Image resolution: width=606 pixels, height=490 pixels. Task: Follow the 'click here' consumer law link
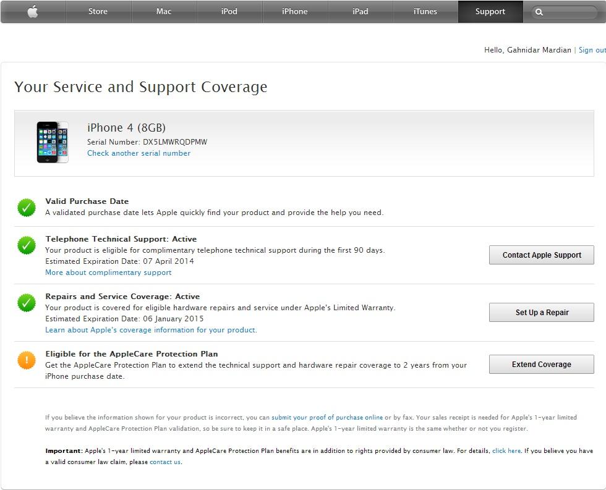pos(506,450)
